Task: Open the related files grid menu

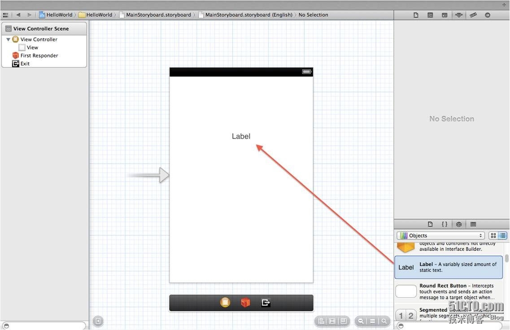Action: click(x=5, y=15)
